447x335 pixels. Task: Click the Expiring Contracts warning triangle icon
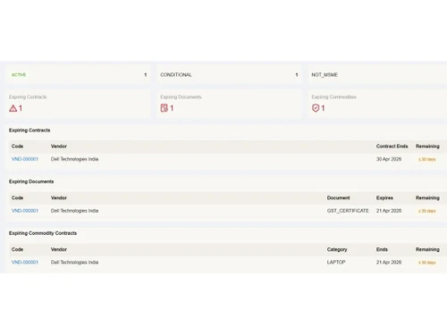pos(13,108)
